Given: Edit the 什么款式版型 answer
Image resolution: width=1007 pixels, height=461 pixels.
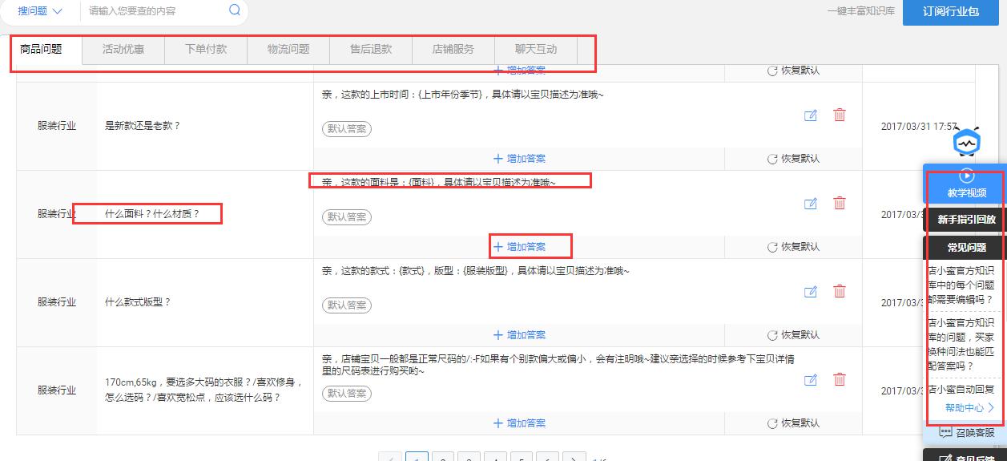Looking at the screenshot, I should tap(811, 292).
